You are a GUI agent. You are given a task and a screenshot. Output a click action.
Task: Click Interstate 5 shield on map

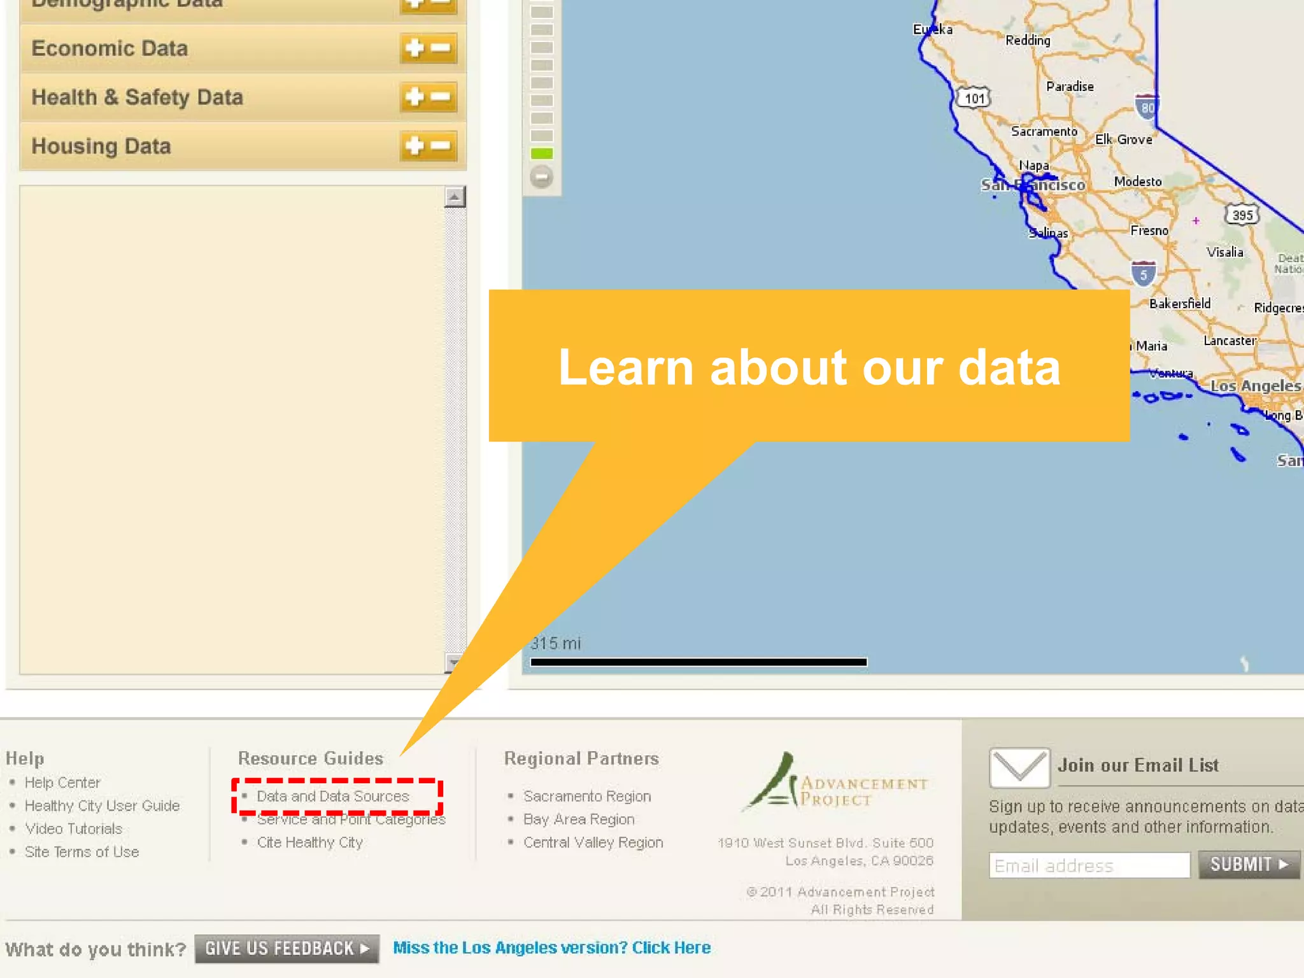[1144, 273]
